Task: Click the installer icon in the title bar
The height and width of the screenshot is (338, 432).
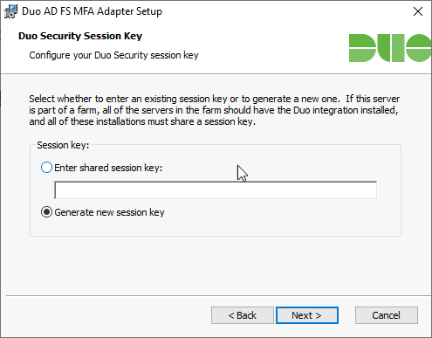Action: 10,11
